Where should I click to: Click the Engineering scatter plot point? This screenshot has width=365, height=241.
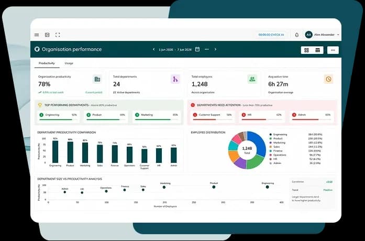coord(267,187)
